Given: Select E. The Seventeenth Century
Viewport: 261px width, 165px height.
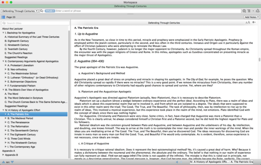Looking at the screenshot, I should pos(23,131).
